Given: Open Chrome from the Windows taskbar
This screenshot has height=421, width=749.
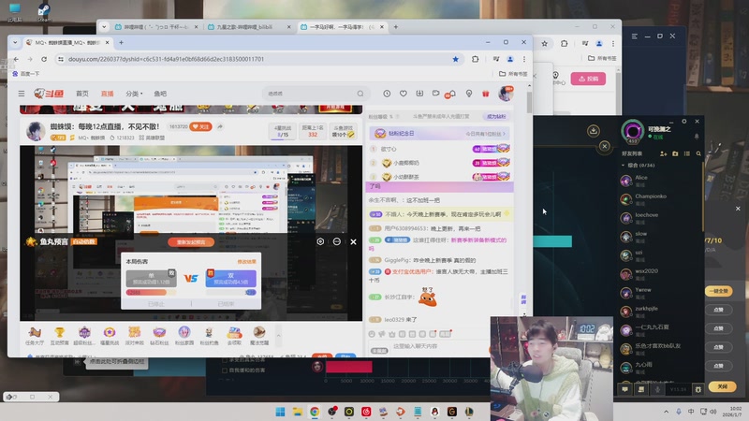Looking at the screenshot, I should coord(315,412).
